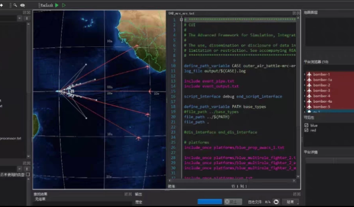354x207 pixels.
Task: Click the bomber-1a airplane icon
Action: coord(309,80)
